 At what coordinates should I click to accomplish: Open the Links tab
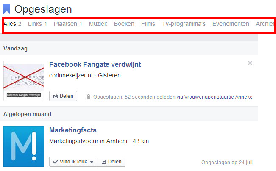coord(37,24)
